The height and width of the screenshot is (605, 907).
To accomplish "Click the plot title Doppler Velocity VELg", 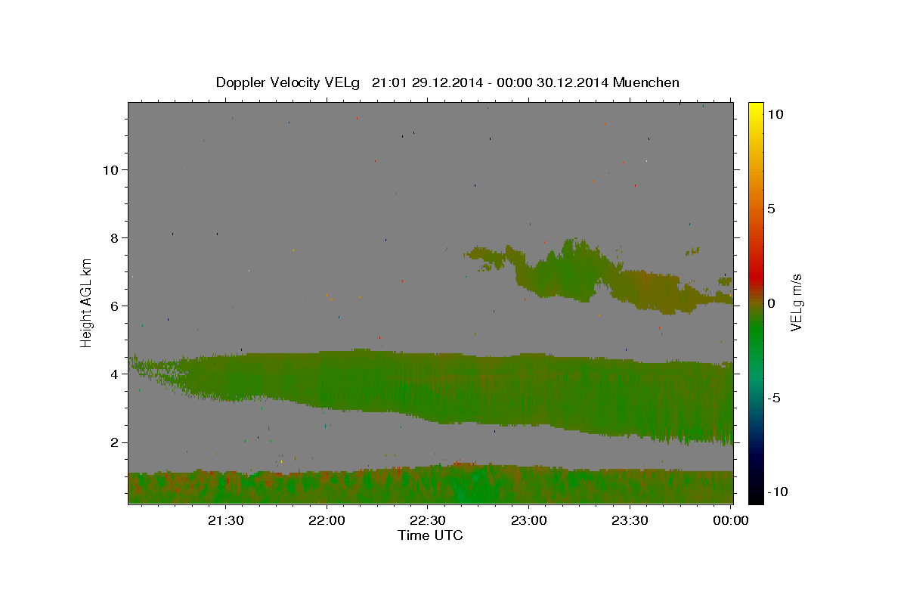I will (447, 82).
